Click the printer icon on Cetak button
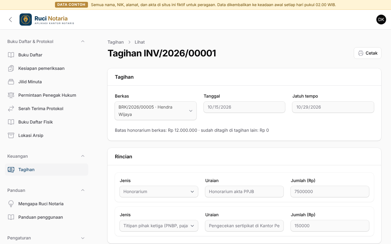This screenshot has height=244, width=391. click(x=361, y=53)
